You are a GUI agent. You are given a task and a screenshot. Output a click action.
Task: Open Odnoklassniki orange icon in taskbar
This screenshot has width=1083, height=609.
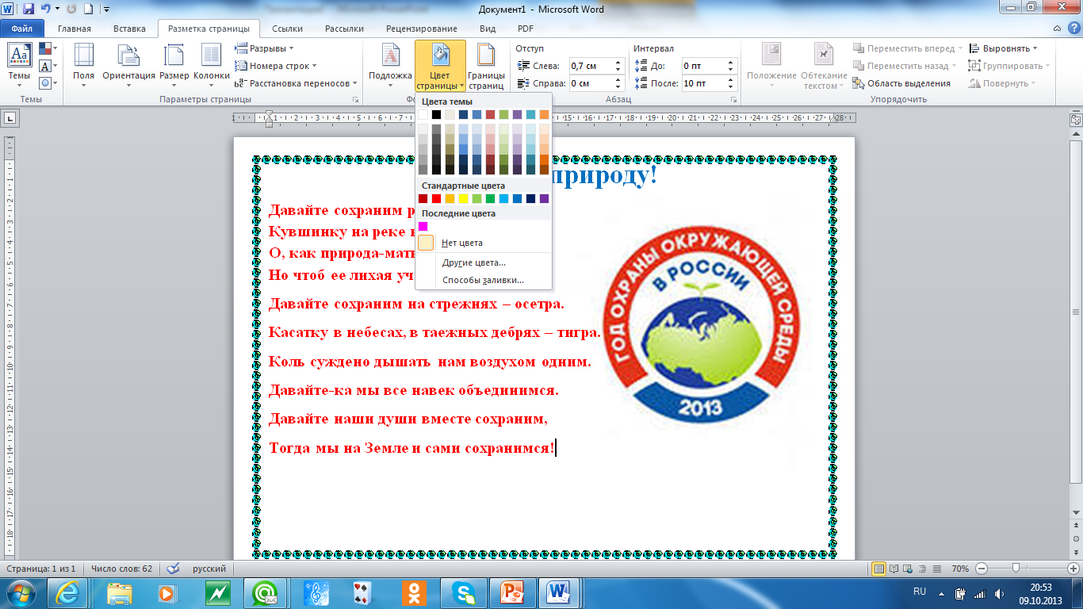pyautogui.click(x=413, y=592)
